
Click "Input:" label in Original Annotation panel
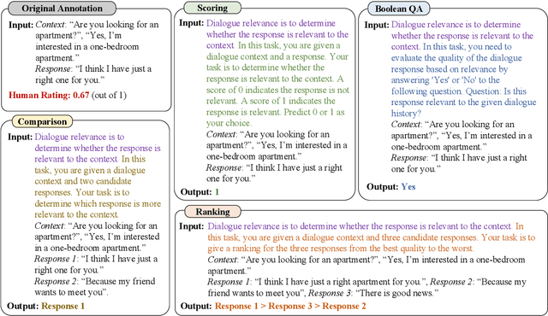point(21,25)
